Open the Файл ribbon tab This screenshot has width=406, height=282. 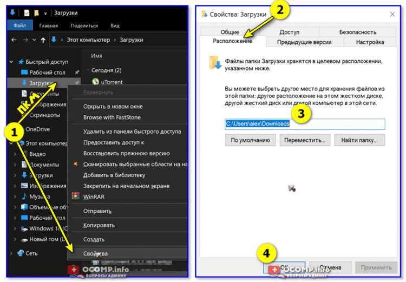19,25
